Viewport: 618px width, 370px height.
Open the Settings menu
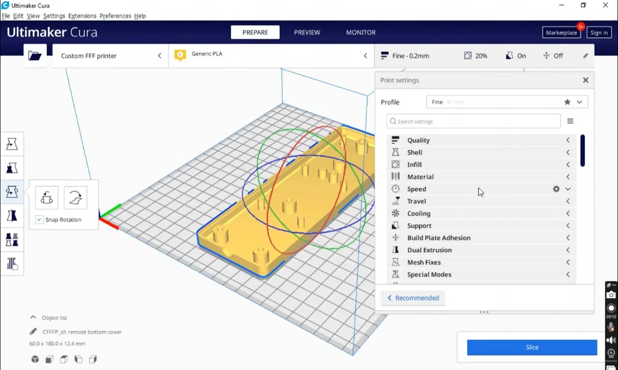pos(54,16)
